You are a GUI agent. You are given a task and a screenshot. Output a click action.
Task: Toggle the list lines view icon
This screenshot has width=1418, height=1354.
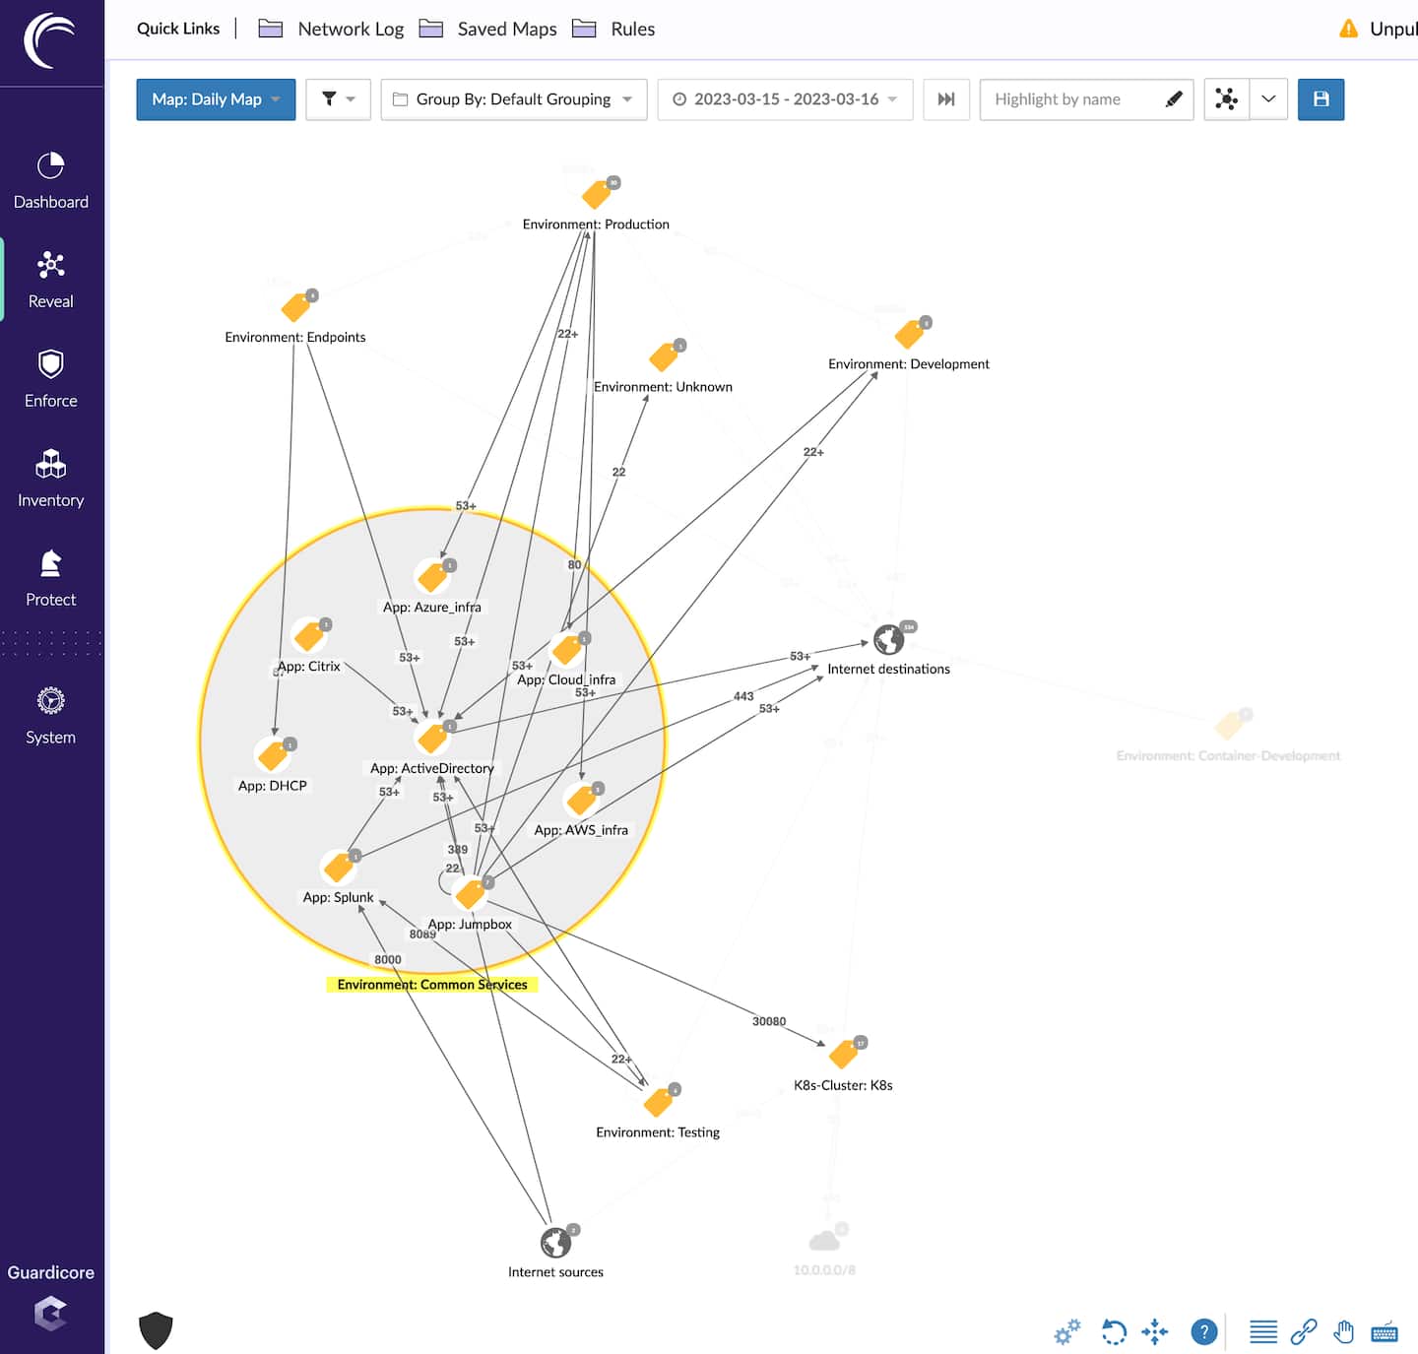1263,1332
